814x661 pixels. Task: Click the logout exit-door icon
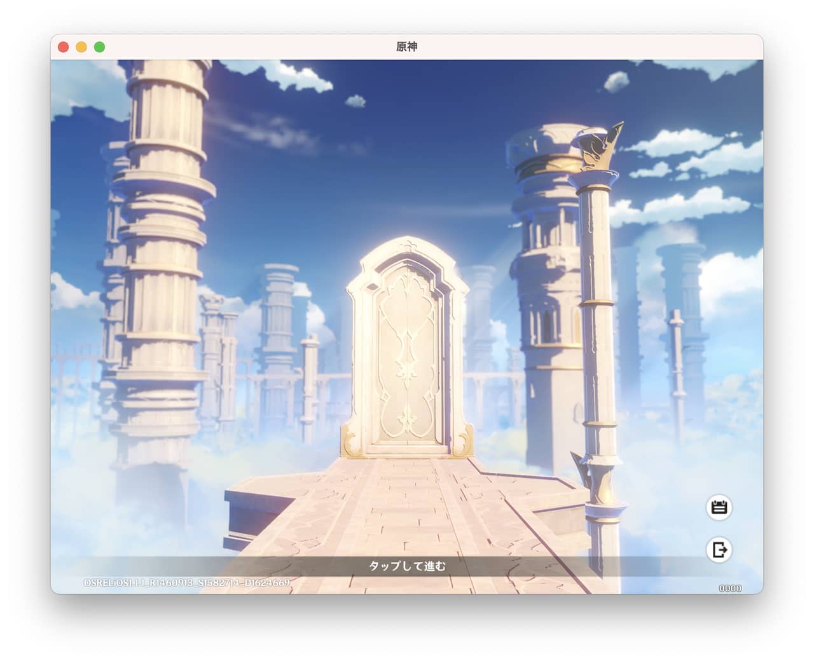(719, 550)
